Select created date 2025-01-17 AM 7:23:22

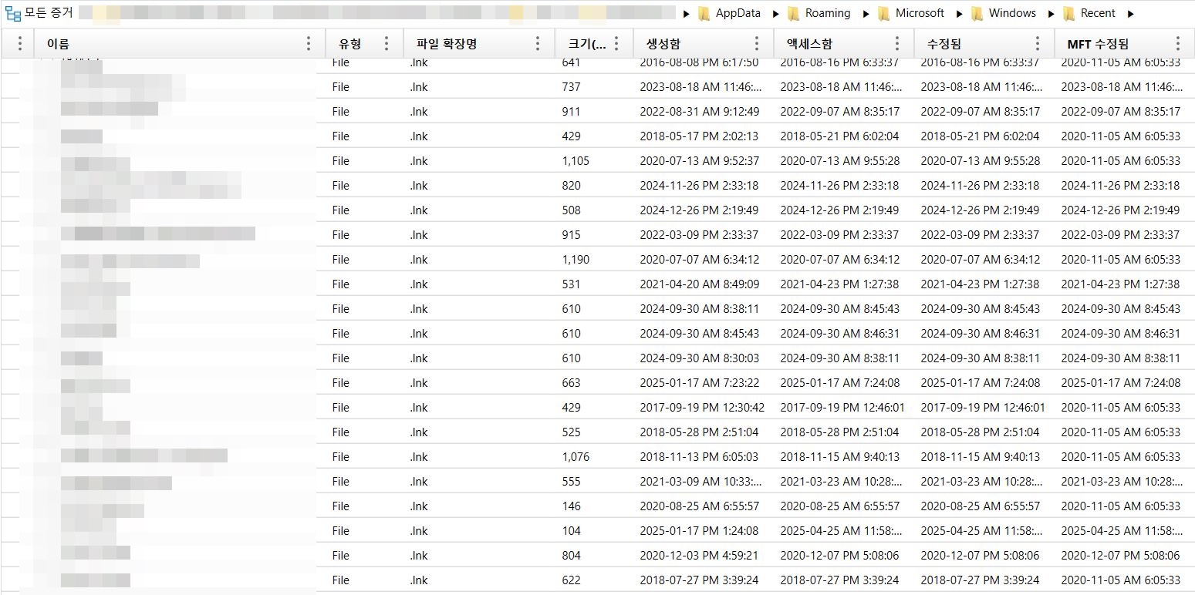coord(699,383)
